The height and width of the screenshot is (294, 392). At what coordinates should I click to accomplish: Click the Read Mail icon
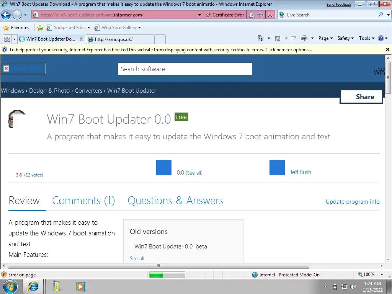294,38
